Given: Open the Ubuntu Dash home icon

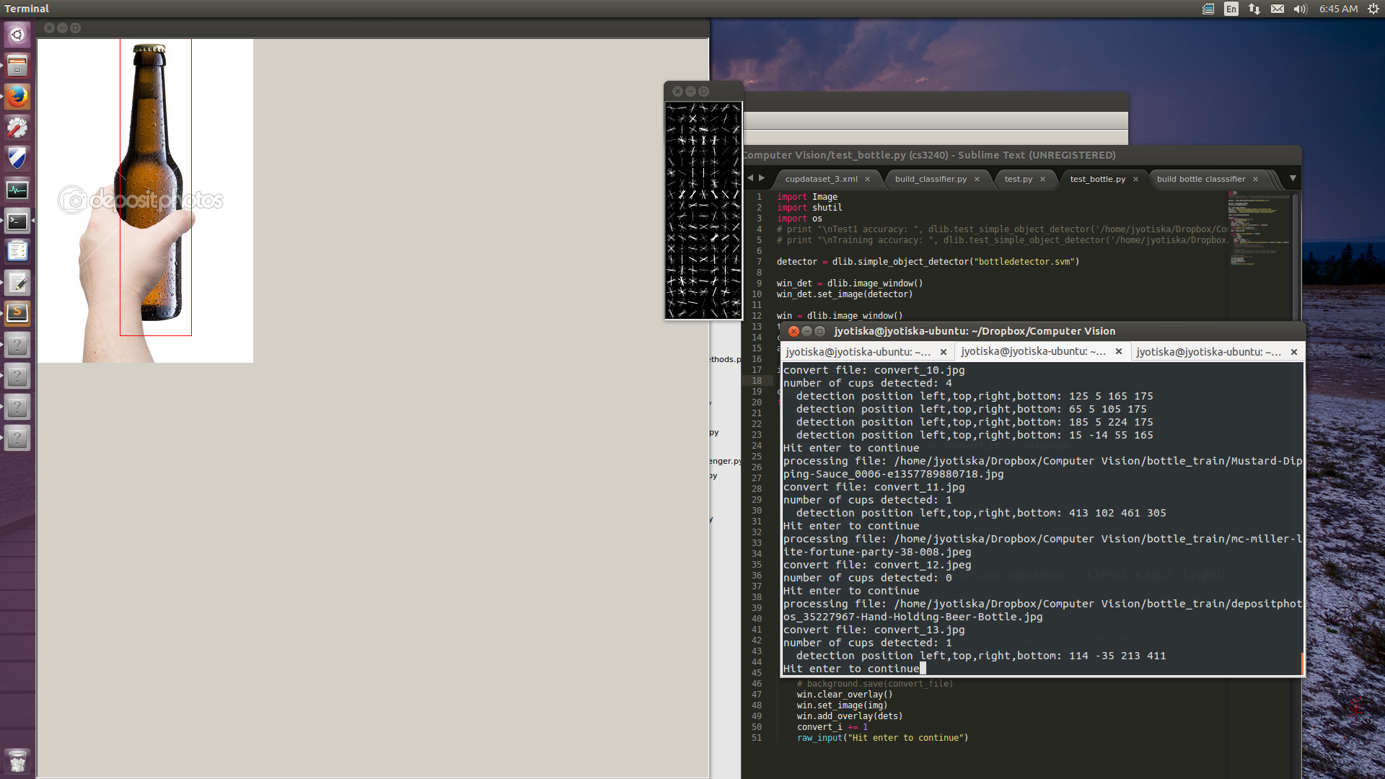Looking at the screenshot, I should tap(17, 35).
